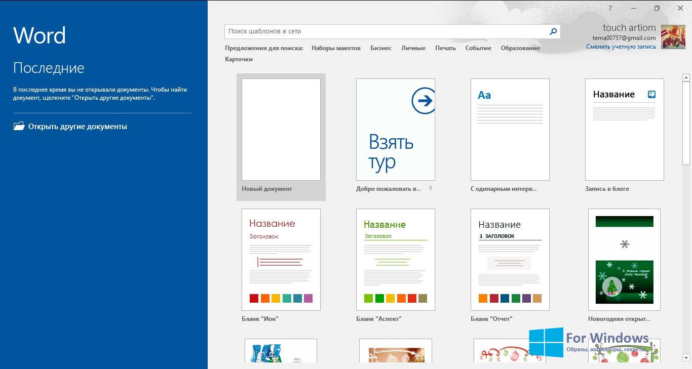Click the "Предложения для поиска:" label
This screenshot has height=369, width=692.
pyautogui.click(x=264, y=48)
